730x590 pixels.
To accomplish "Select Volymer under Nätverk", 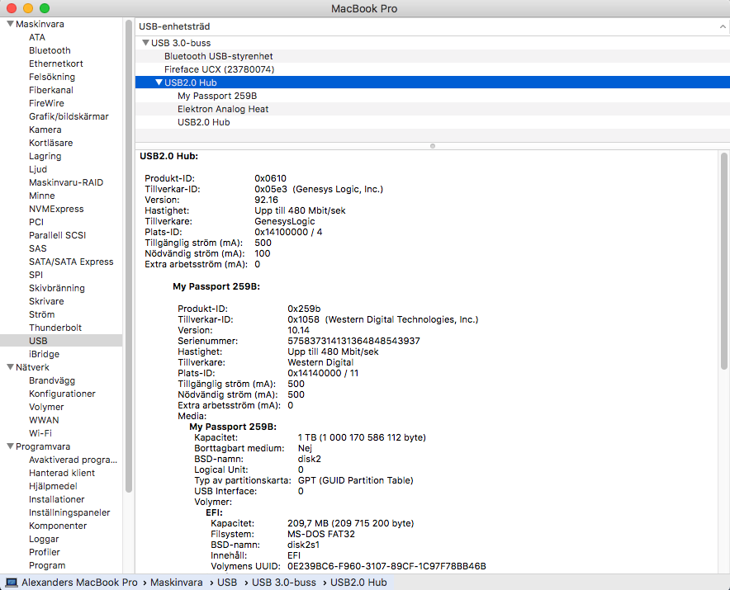I will tap(46, 407).
